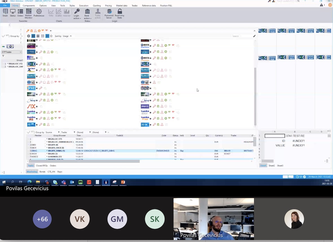The image size is (333, 242).
Task: Open the Orders ribbon icon
Action: 20,13
